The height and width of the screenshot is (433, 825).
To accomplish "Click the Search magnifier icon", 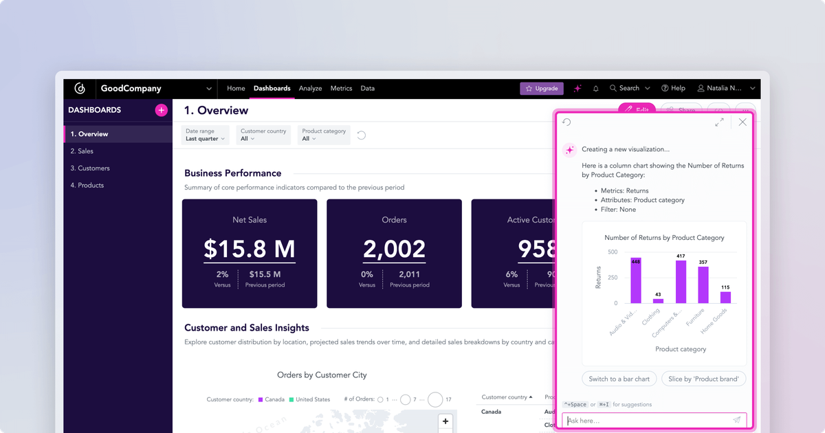I will (613, 88).
